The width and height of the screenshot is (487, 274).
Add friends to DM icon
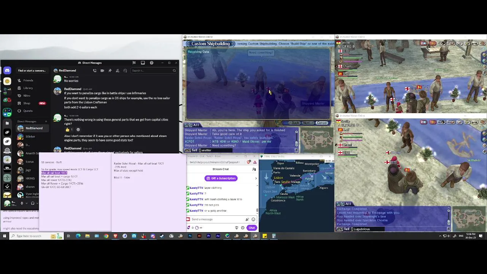(x=118, y=70)
